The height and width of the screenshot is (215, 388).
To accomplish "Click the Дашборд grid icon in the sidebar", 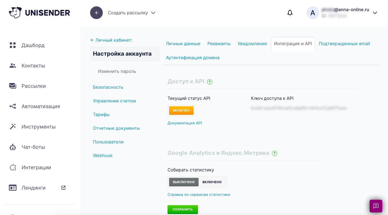I will 13,45.
